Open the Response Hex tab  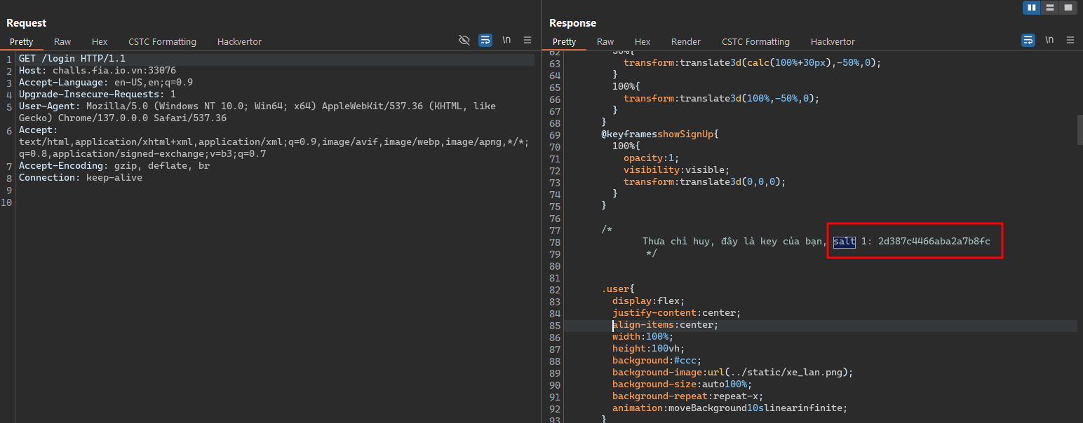pyautogui.click(x=643, y=42)
